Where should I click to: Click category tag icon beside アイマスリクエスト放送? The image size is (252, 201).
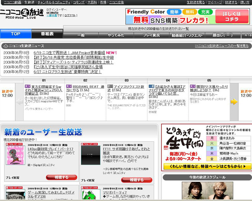(x=110, y=86)
